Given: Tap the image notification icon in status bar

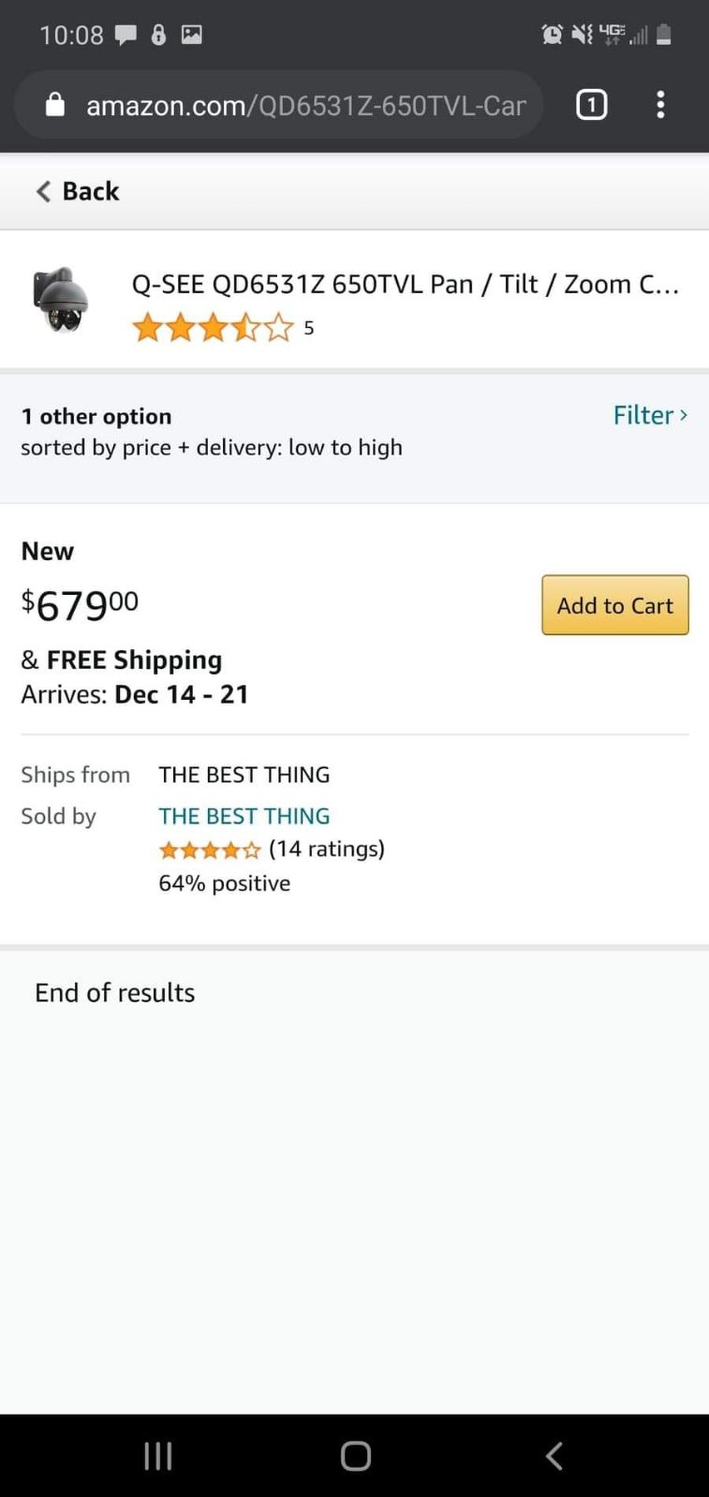Looking at the screenshot, I should click(192, 36).
